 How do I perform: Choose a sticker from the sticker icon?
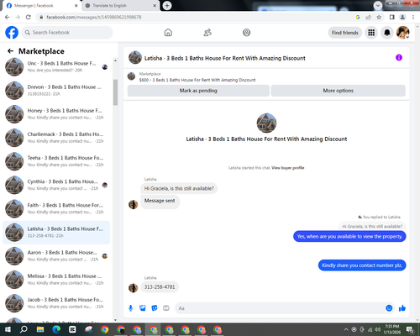point(155,308)
